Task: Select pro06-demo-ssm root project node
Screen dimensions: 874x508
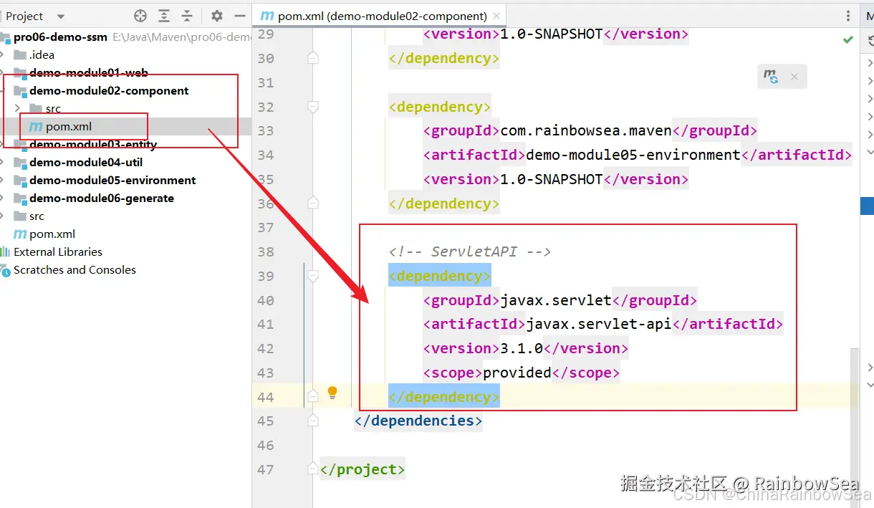Action: (x=60, y=37)
